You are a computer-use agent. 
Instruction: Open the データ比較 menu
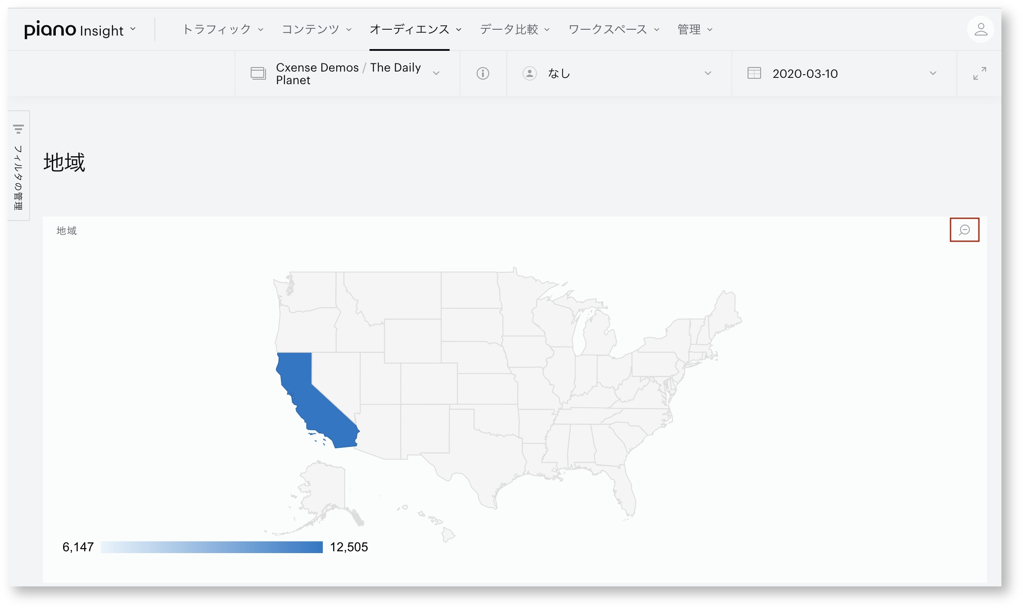tap(514, 30)
